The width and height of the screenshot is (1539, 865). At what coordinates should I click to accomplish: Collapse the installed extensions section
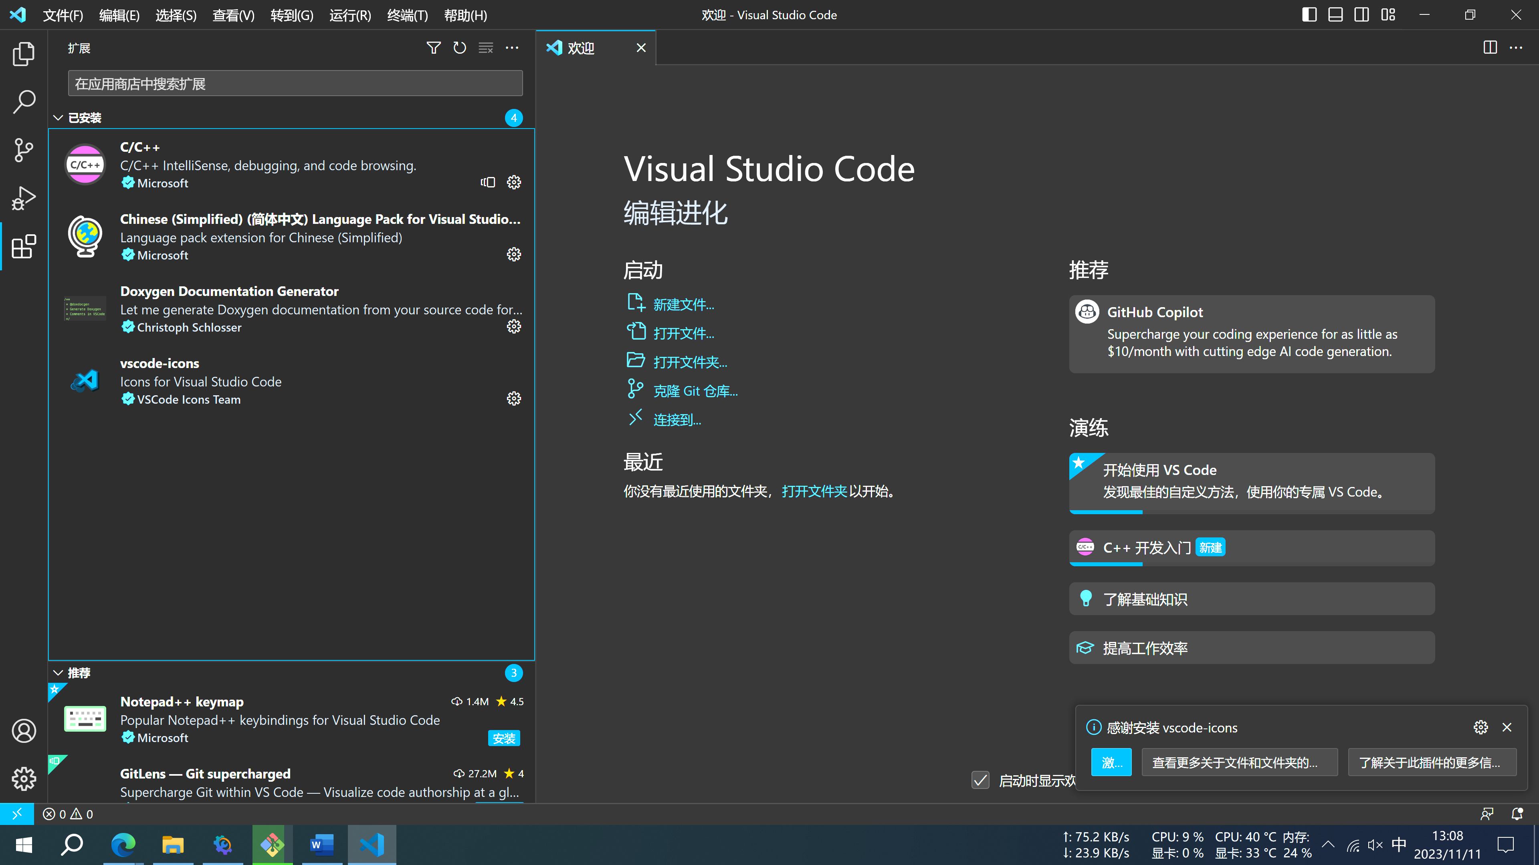click(x=58, y=118)
